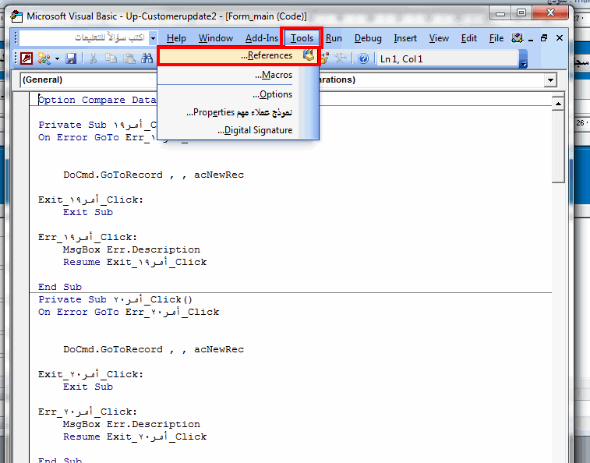Click the code window scroll up arrow
Image resolution: width=590 pixels, height=463 pixels.
tap(558, 104)
